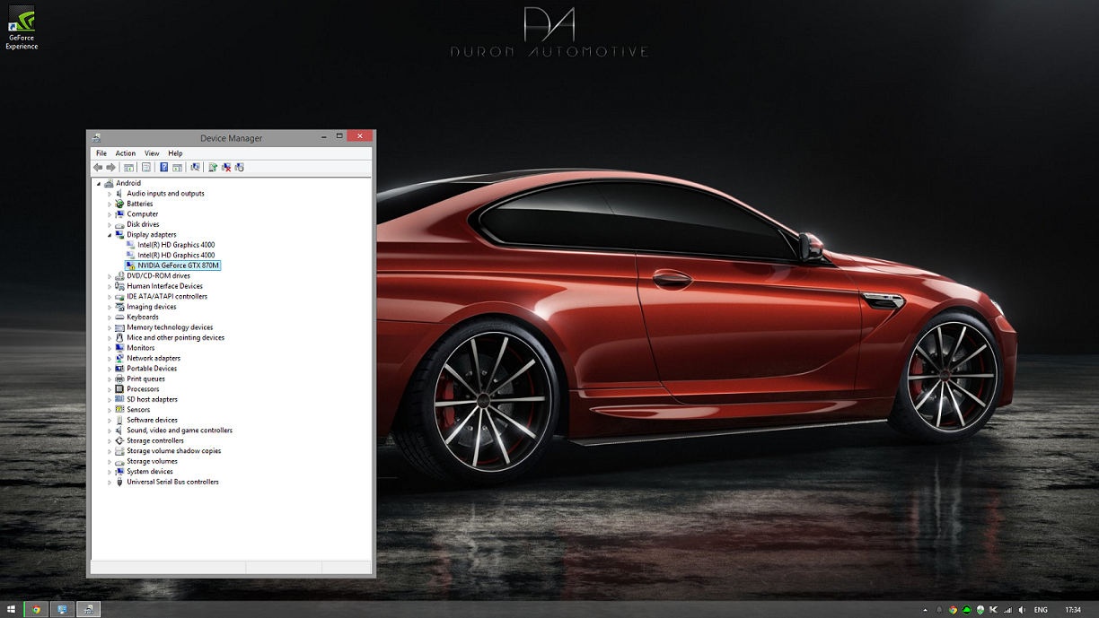This screenshot has height=618, width=1099.
Task: Expand Human Interface Devices node
Action: click(x=110, y=287)
